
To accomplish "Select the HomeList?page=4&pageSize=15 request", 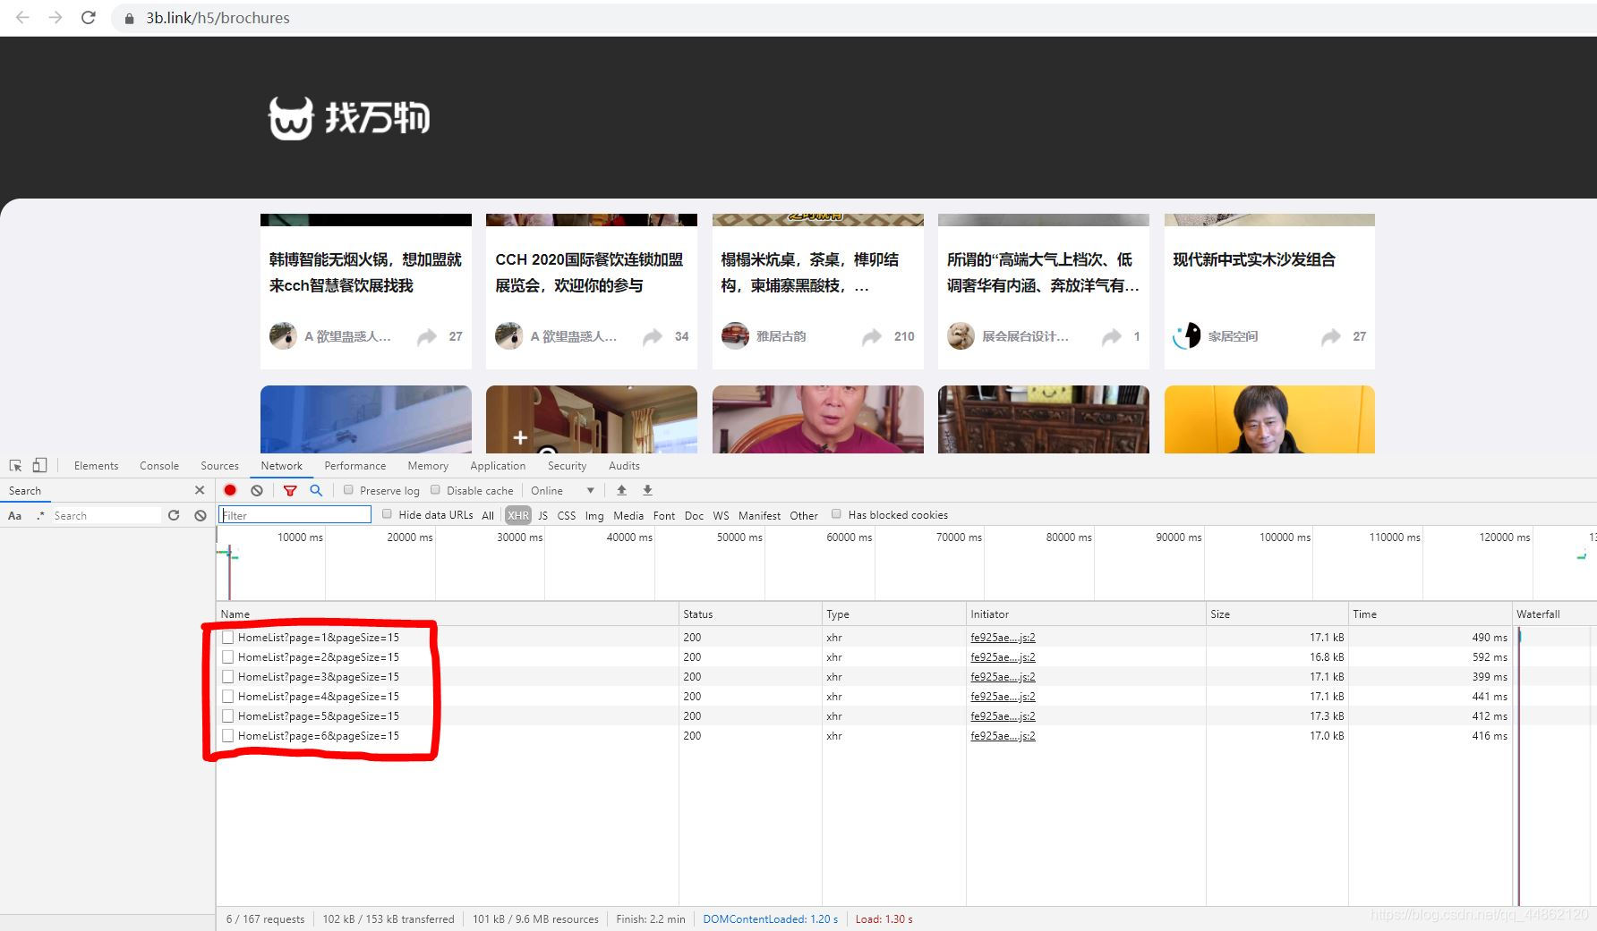I will [x=318, y=697].
